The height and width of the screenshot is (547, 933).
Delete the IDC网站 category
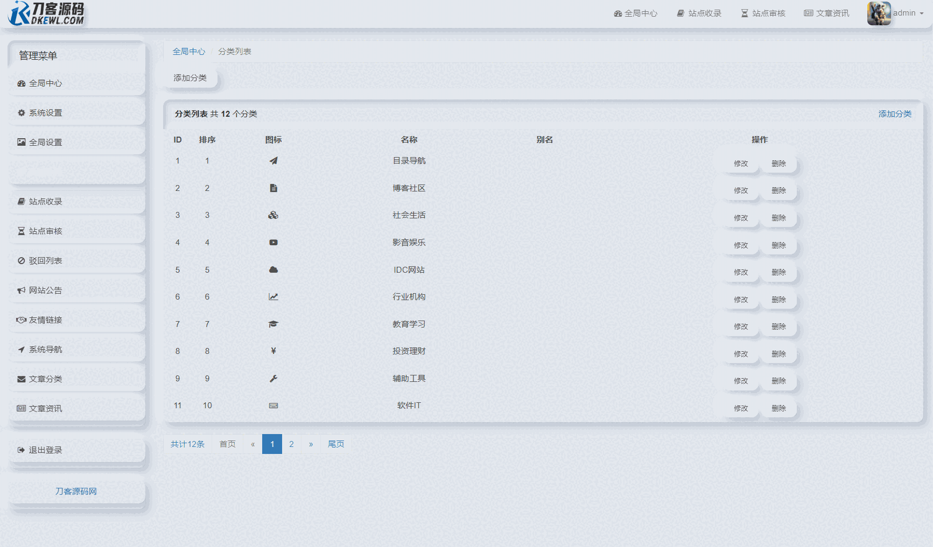[778, 272]
